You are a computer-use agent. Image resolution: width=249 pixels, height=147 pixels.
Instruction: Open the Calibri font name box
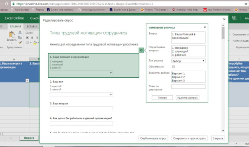coord(32,33)
